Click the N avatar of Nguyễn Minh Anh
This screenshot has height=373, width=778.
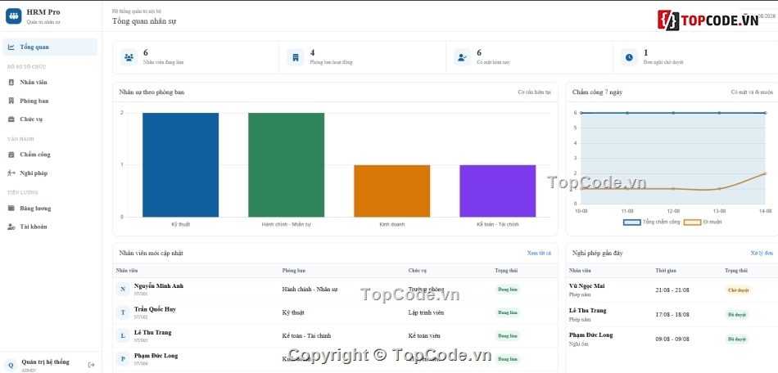coord(123,290)
